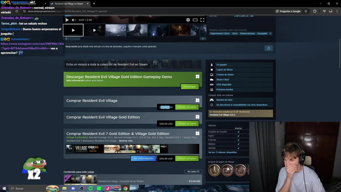Click the browser address bar URL

click(67, 11)
